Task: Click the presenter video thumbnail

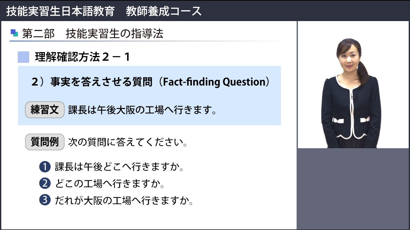Action: pyautogui.click(x=354, y=85)
